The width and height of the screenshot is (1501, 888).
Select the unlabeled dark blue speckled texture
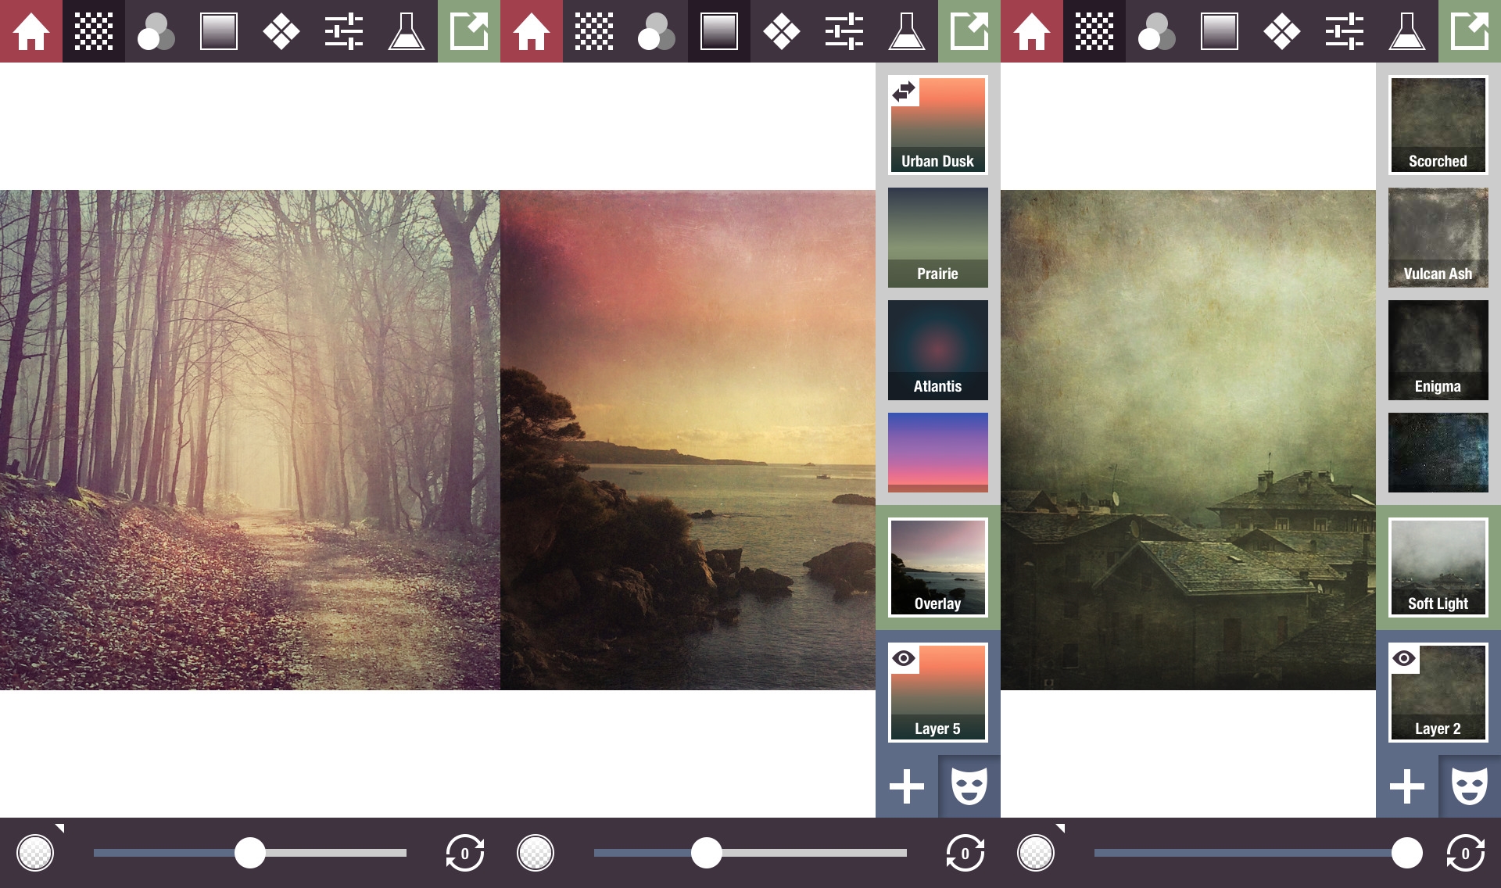click(x=1438, y=453)
